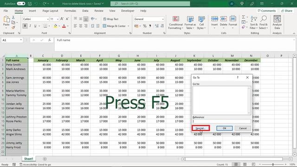The width and height of the screenshot is (297, 167).
Task: Toggle Bold formatting
Action: [25, 26]
